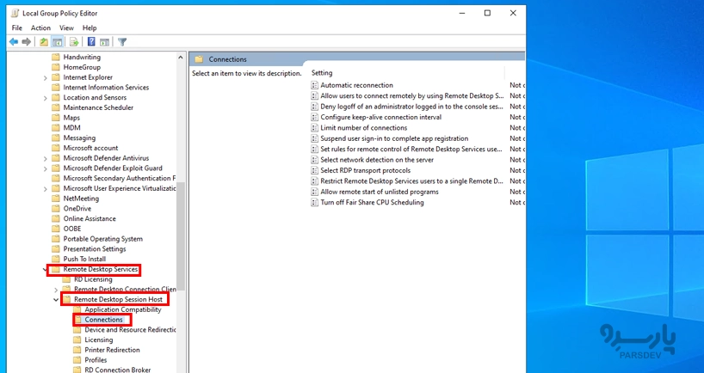Toggle the Show/Hide Console Tree icon
704x373 pixels.
58,41
